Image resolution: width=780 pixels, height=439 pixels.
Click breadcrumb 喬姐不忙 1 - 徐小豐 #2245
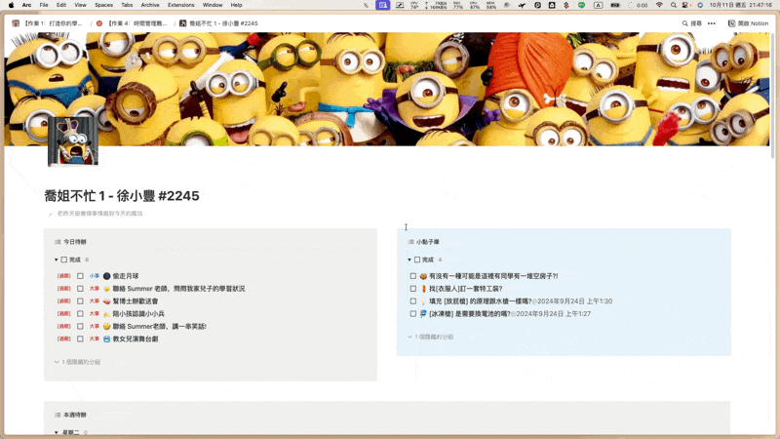tap(218, 23)
